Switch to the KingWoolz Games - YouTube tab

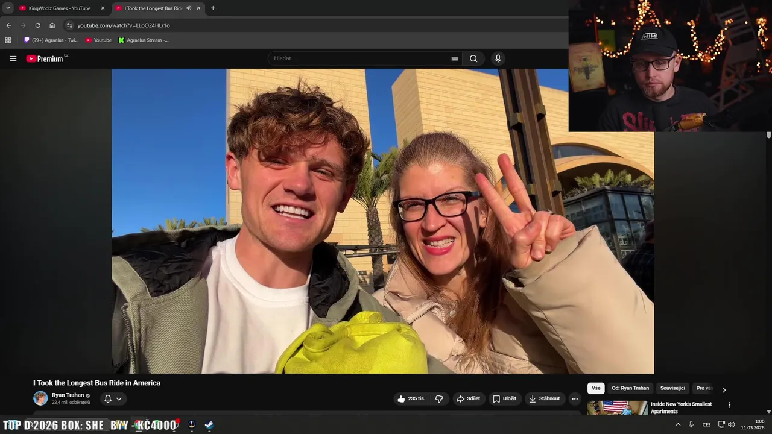[x=59, y=8]
